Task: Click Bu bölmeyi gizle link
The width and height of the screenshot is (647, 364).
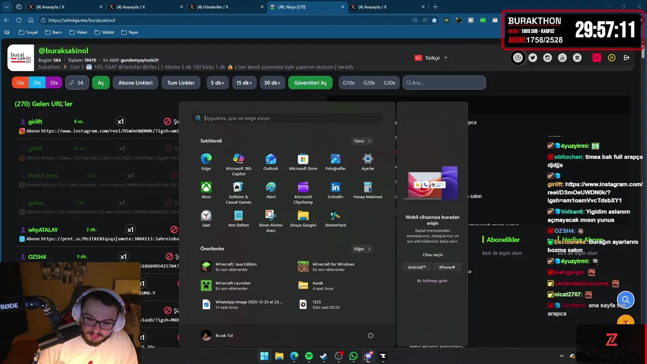Action: (x=432, y=281)
